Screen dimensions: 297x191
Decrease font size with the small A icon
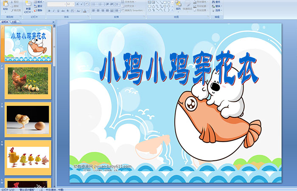[81, 4]
